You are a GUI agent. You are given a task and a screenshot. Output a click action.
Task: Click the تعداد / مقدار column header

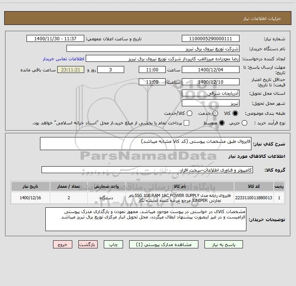pos(69,187)
